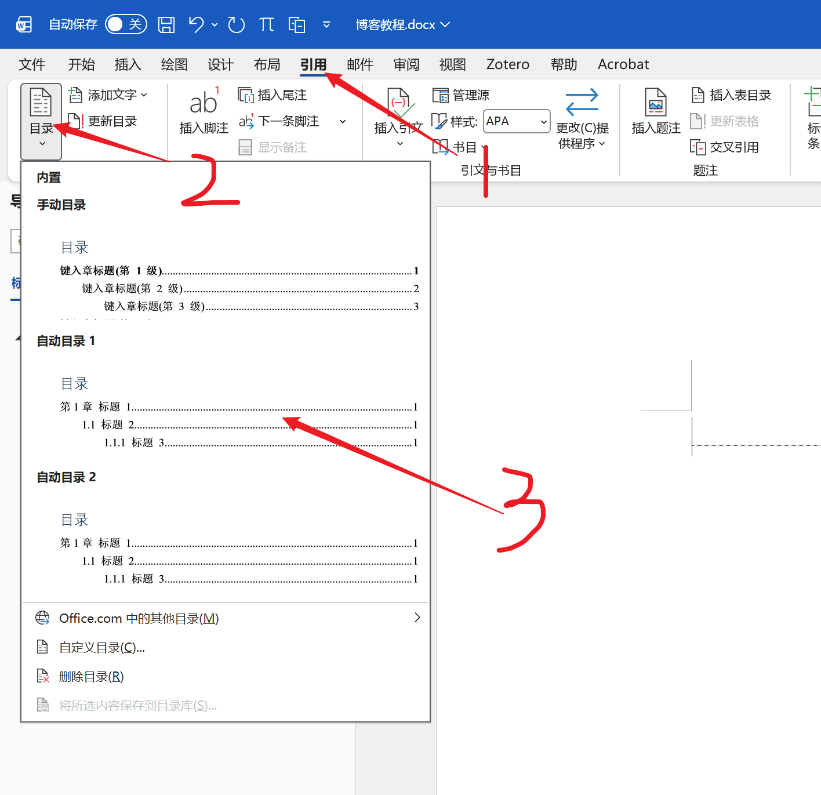Click the Cross-reference button

[x=725, y=147]
